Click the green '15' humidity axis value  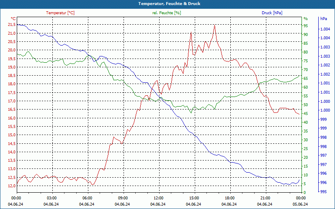[306, 166]
